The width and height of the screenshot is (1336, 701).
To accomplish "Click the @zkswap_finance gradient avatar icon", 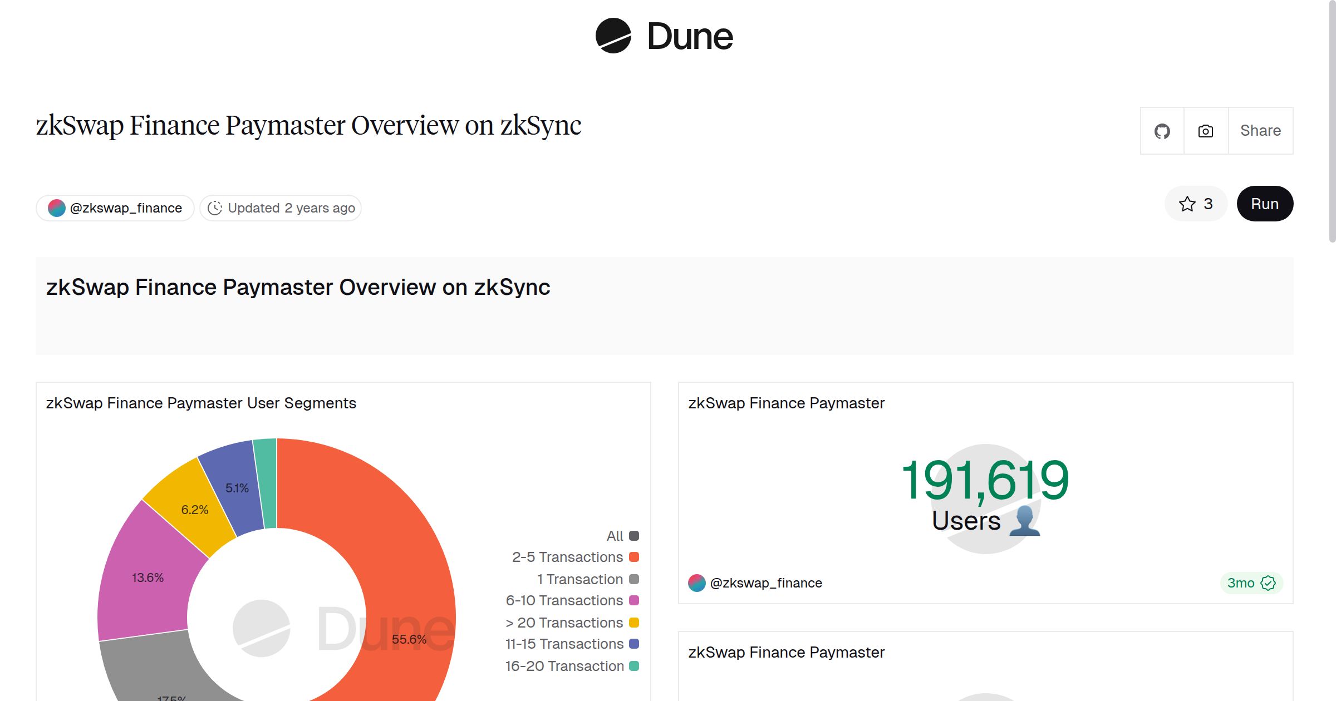I will coord(56,208).
